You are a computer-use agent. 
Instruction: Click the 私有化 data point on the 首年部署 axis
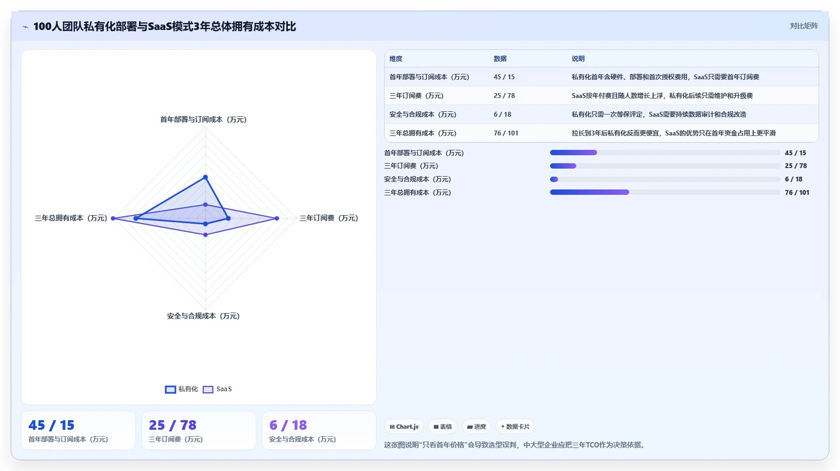click(205, 177)
